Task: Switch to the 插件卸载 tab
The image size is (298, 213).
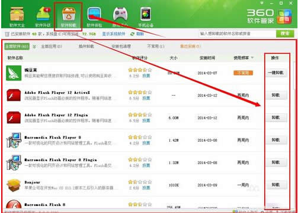Action: (86, 47)
